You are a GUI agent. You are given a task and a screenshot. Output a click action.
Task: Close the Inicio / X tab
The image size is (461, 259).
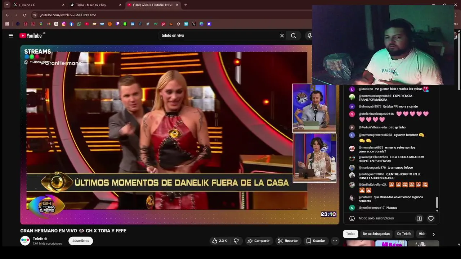[63, 5]
